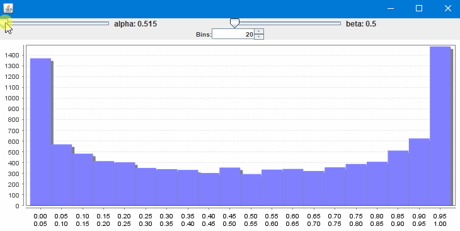This screenshot has width=460, height=231.
Task: Maximize the histogram window
Action: coord(419,9)
